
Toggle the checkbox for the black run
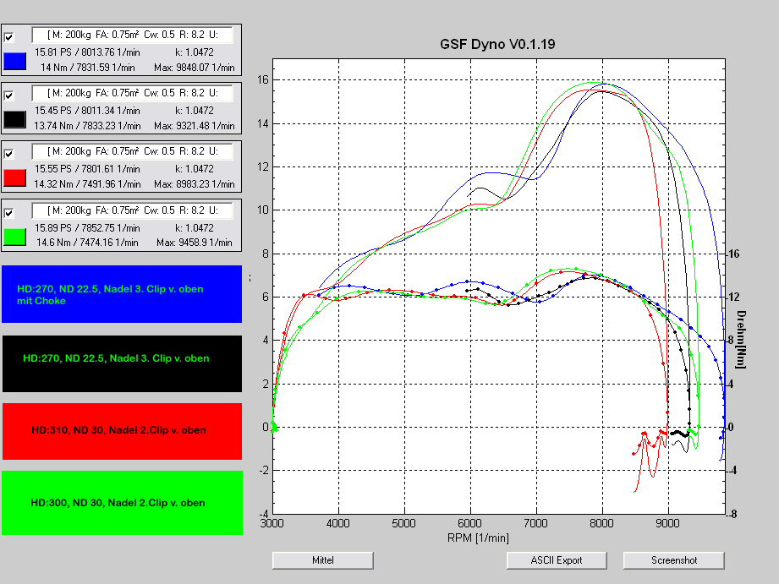(9, 96)
